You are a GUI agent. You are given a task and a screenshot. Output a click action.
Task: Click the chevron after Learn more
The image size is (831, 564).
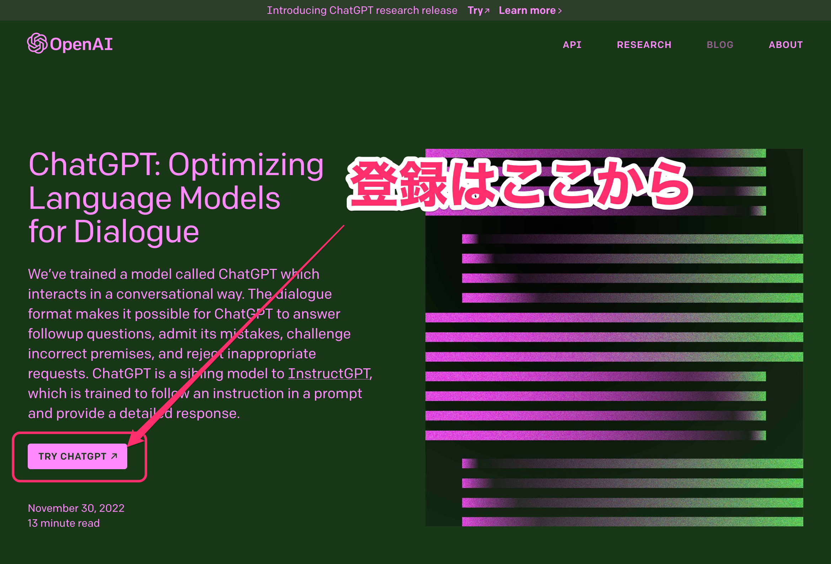point(560,11)
